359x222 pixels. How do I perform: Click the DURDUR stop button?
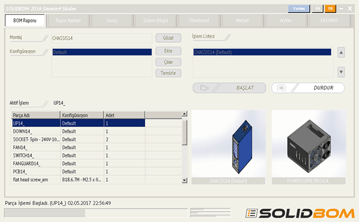pyautogui.click(x=308, y=88)
